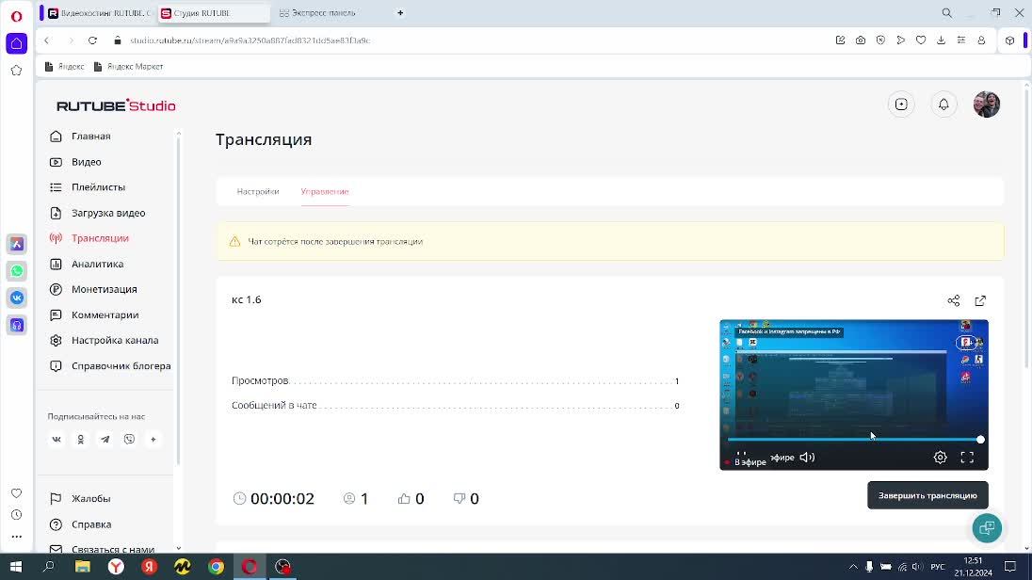Open WhatsApp in Opera sidebar

(16, 271)
